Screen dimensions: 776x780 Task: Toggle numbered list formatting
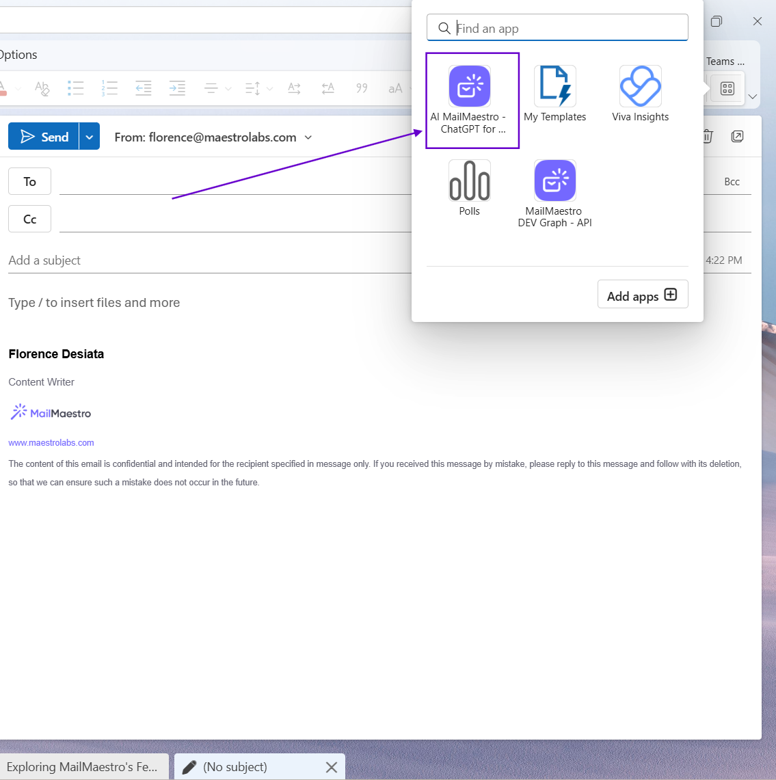tap(109, 88)
